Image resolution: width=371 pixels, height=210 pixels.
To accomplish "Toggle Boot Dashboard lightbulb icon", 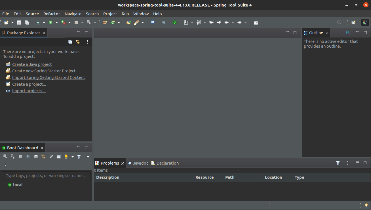I will (66, 157).
